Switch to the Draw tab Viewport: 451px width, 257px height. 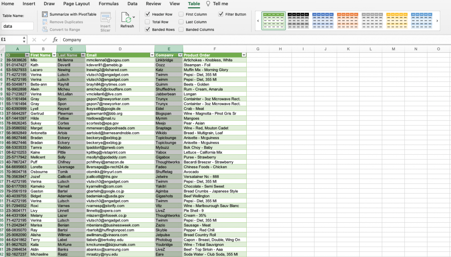tap(49, 3)
